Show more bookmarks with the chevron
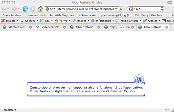Viewport: 174px width, 112px height. coord(173,15)
